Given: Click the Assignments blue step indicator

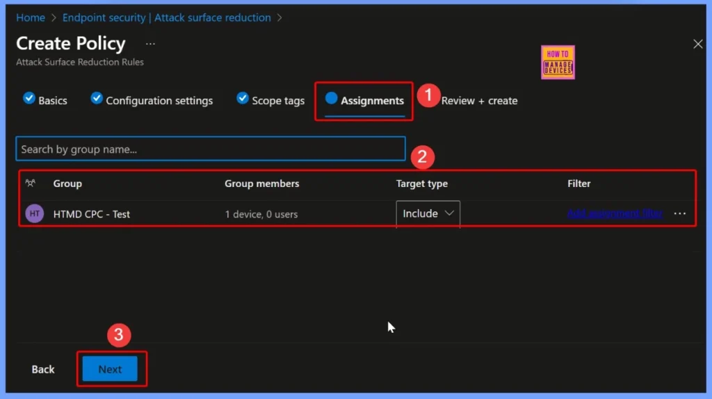Looking at the screenshot, I should 331,97.
